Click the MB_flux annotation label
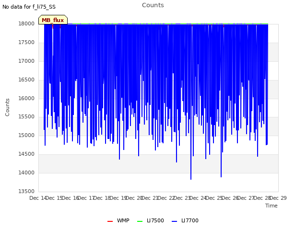Image resolution: width=307 pixels, height=230 pixels. (53, 20)
